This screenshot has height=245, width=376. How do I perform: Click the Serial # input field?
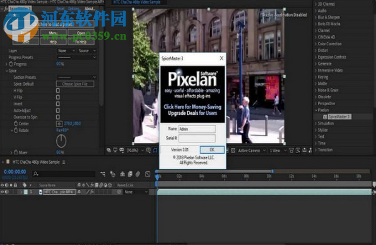pyautogui.click(x=197, y=138)
